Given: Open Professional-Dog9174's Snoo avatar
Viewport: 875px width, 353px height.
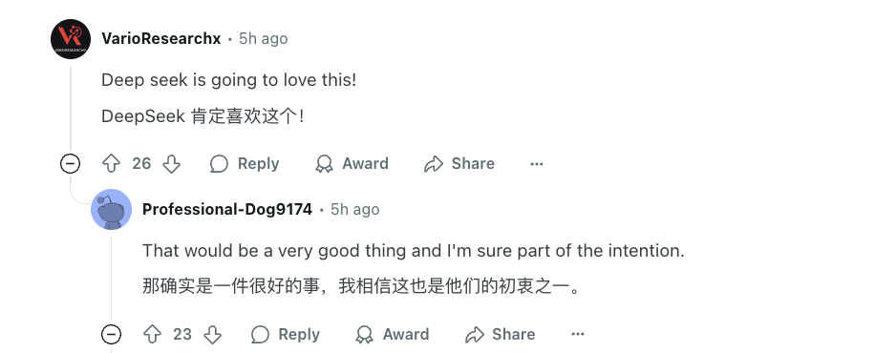Looking at the screenshot, I should [x=111, y=210].
